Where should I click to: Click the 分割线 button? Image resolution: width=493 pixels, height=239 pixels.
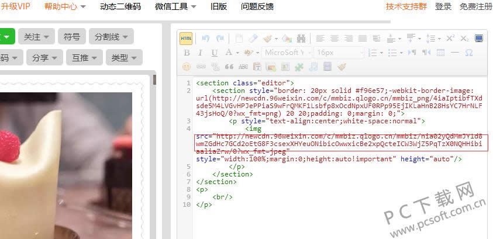pos(111,37)
